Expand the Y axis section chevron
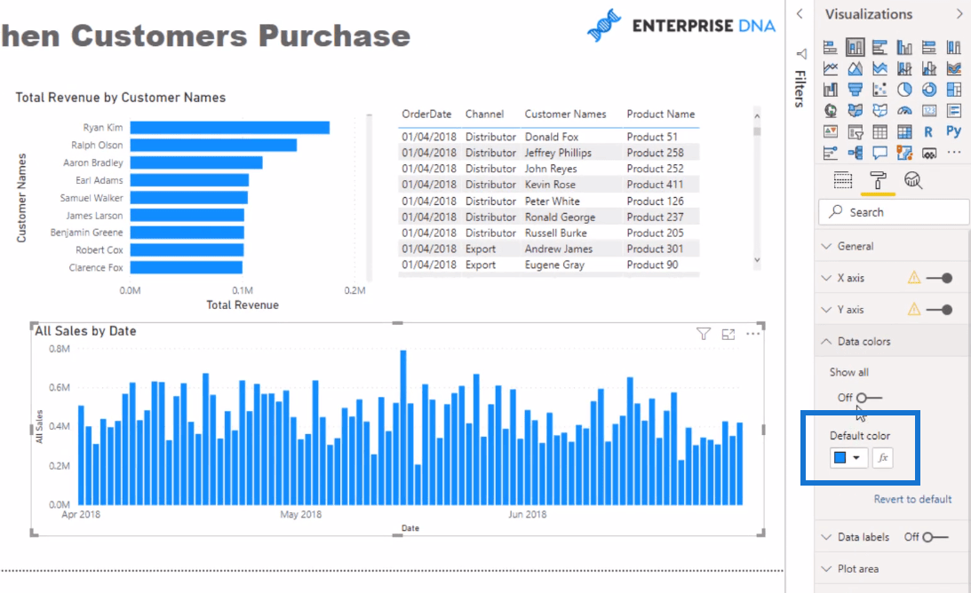971x593 pixels. [826, 310]
